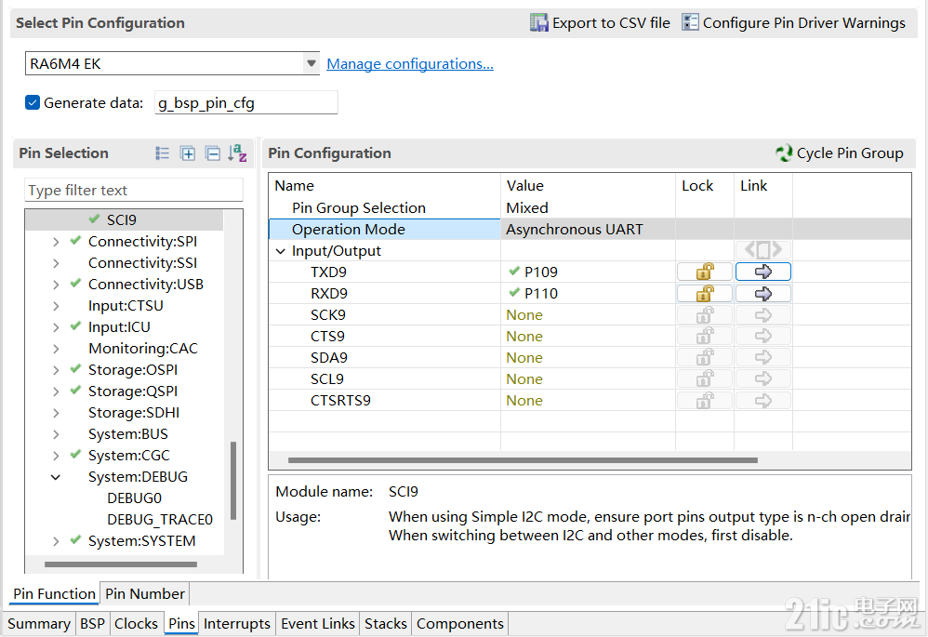
Task: Click lock icon in CTSRTS9 row
Action: tap(704, 401)
